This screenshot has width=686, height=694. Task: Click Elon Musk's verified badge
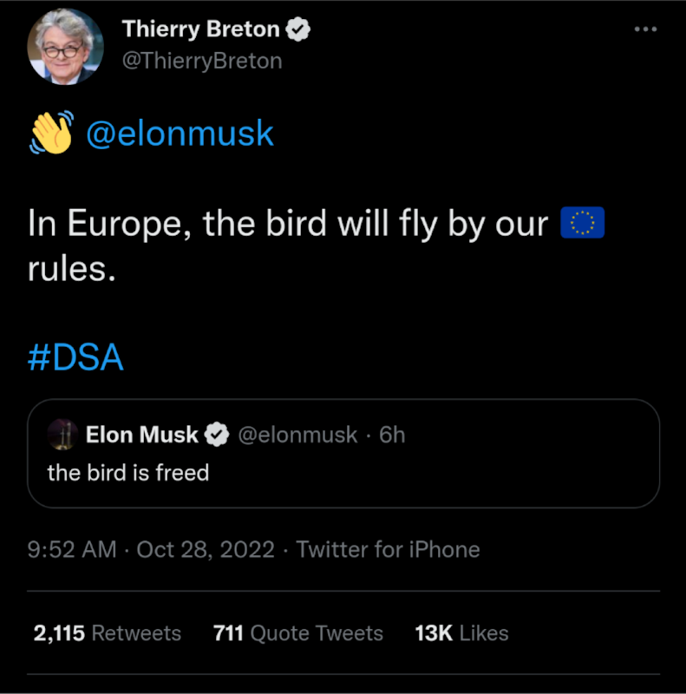pos(217,435)
